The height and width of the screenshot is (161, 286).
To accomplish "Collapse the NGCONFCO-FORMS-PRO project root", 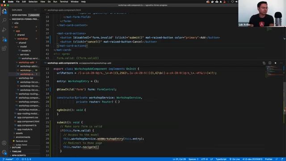I will 24,19.
